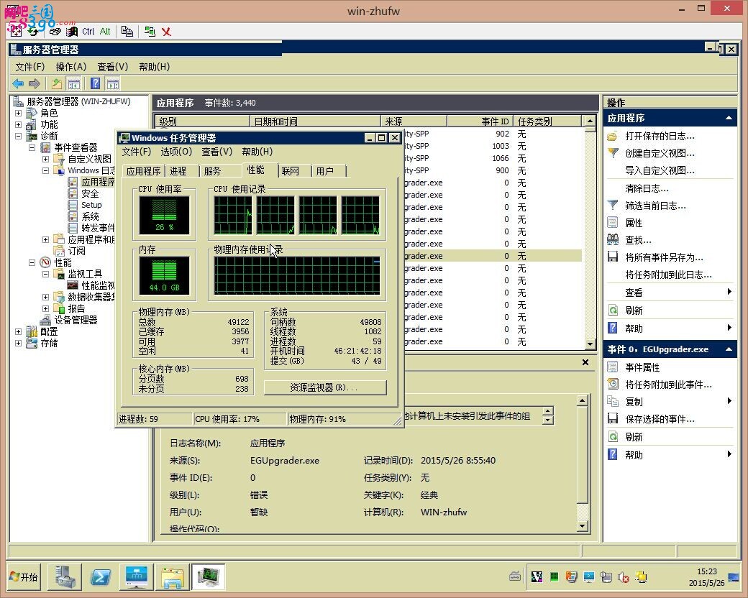The width and height of the screenshot is (748, 598).
Task: Click 筛选当前日志 filter action
Action: coord(655,206)
